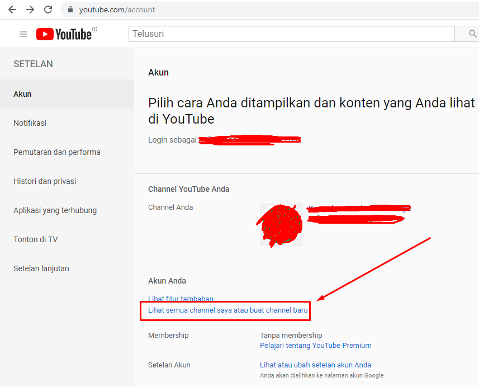479x387 pixels.
Task: Click Lihat fitur tambahan link
Action: [181, 299]
